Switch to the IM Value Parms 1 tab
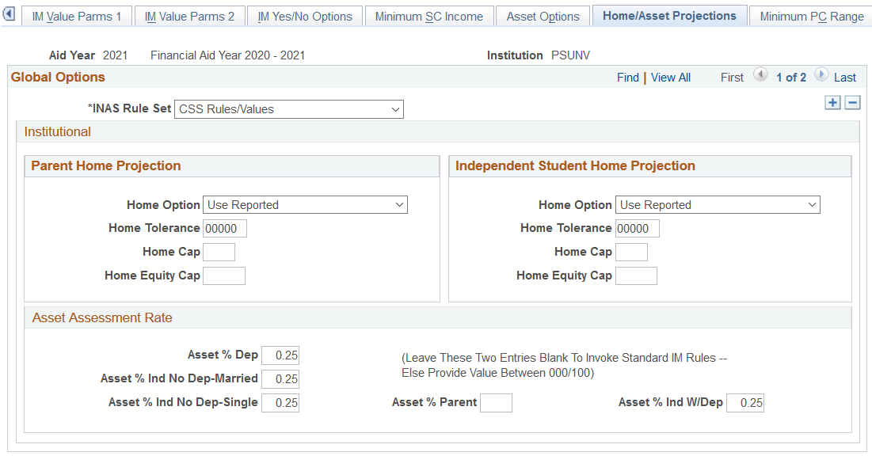 pyautogui.click(x=76, y=15)
